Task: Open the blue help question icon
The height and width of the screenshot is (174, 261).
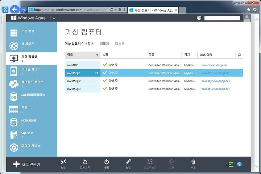Action: 239,164
